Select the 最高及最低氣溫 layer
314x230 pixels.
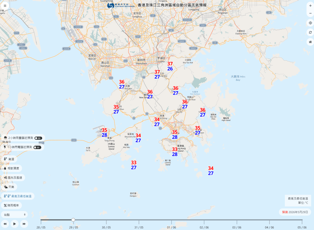click(17, 196)
